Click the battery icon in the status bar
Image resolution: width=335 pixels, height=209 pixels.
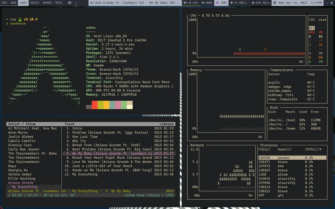click(185, 3)
